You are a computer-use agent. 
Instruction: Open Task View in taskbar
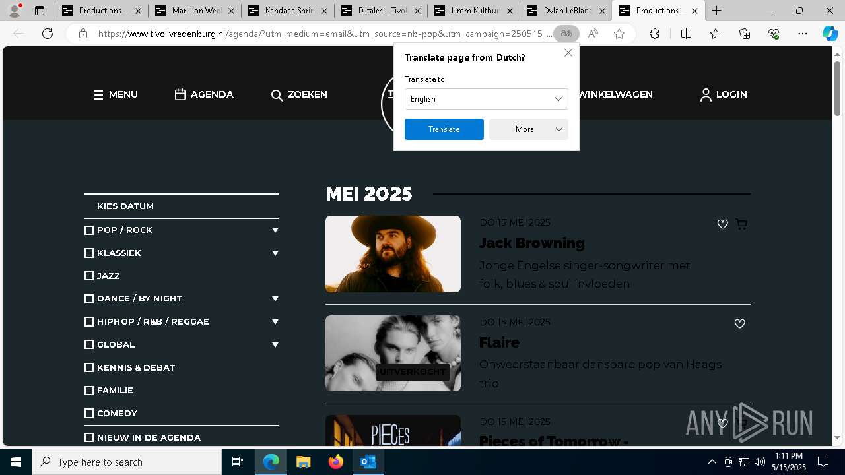click(x=238, y=462)
